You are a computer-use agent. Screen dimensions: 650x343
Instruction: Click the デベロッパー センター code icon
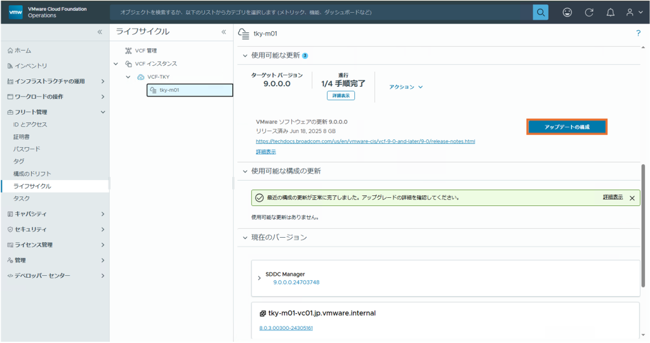click(10, 276)
